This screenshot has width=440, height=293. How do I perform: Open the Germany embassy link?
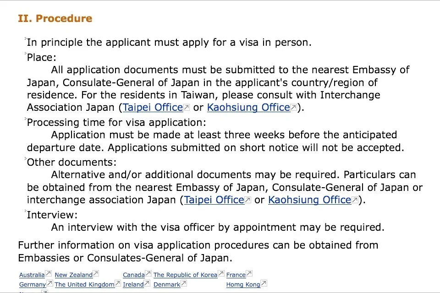coord(33,284)
